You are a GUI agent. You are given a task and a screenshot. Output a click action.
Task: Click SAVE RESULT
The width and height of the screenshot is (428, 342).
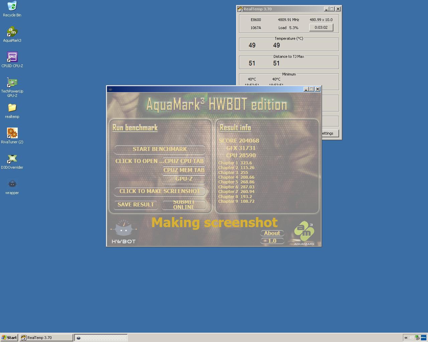click(136, 204)
